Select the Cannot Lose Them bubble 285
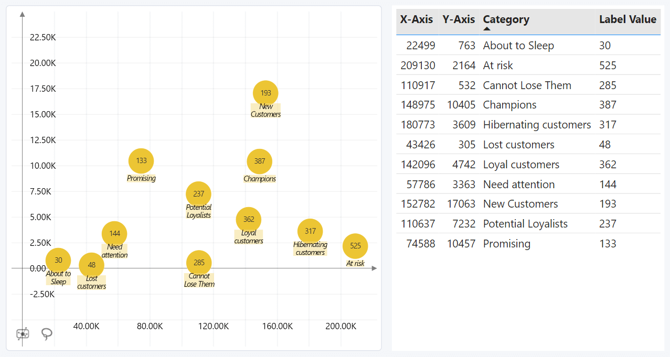The height and width of the screenshot is (357, 670). click(199, 263)
